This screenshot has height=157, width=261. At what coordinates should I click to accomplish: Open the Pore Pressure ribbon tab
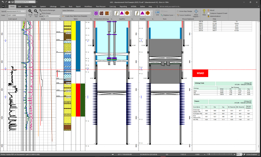(x=101, y=6)
